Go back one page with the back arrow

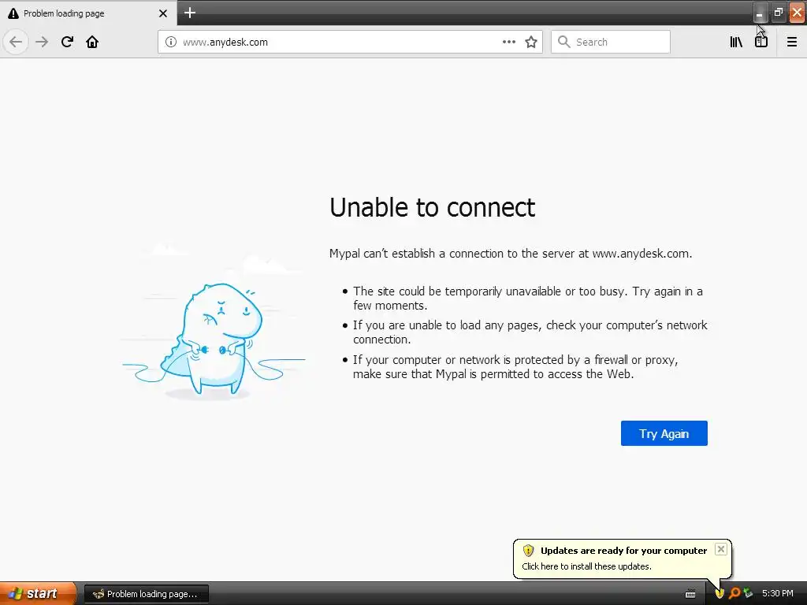tap(16, 42)
